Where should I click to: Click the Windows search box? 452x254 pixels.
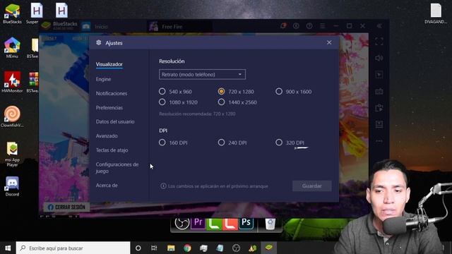[73, 248]
